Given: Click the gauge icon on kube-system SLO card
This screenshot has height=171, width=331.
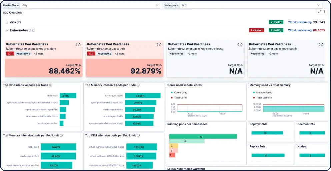Looking at the screenshot, I should [78, 45].
